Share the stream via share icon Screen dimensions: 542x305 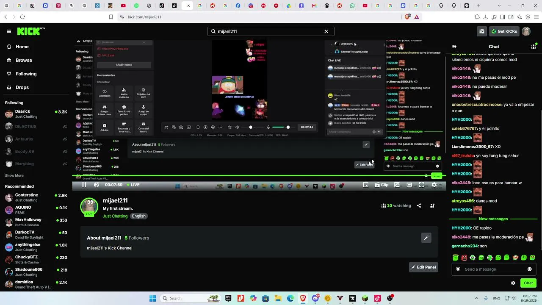419,206
